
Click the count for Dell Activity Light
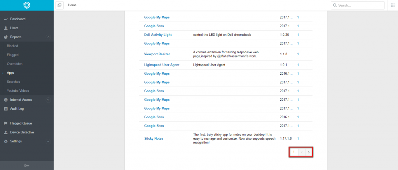298,35
